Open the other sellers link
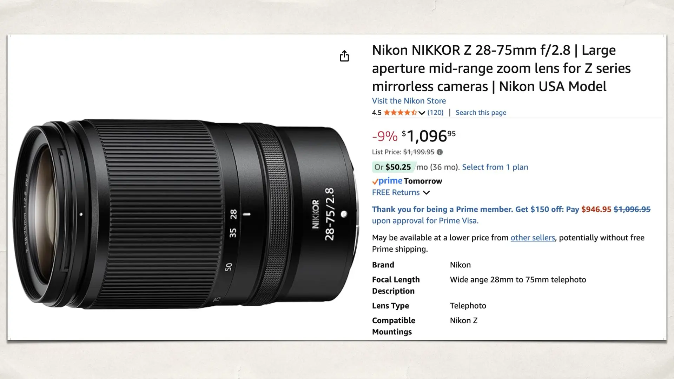674x379 pixels. [533, 238]
